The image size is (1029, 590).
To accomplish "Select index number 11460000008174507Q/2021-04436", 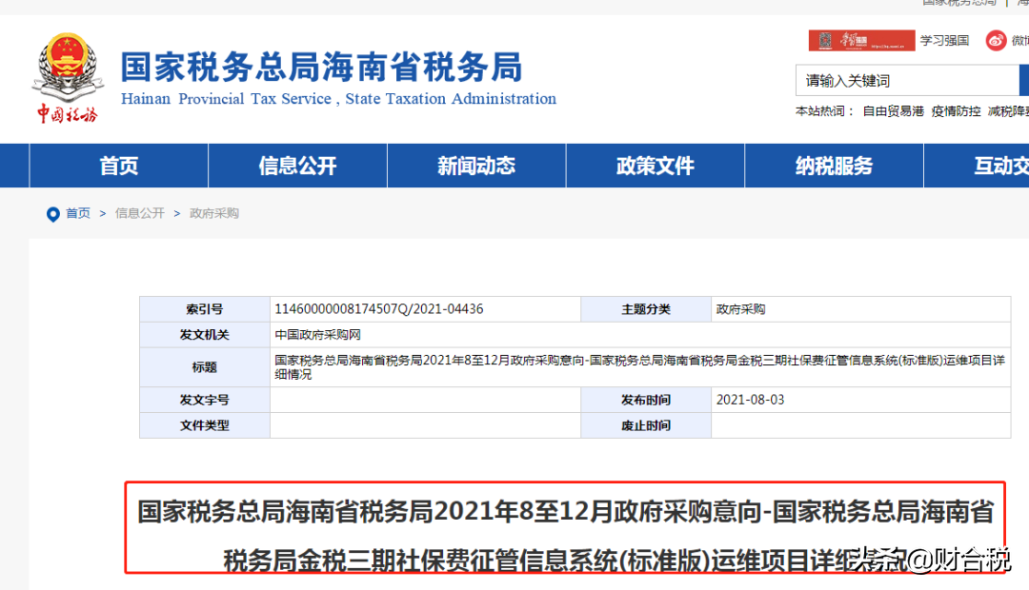I will pyautogui.click(x=378, y=308).
